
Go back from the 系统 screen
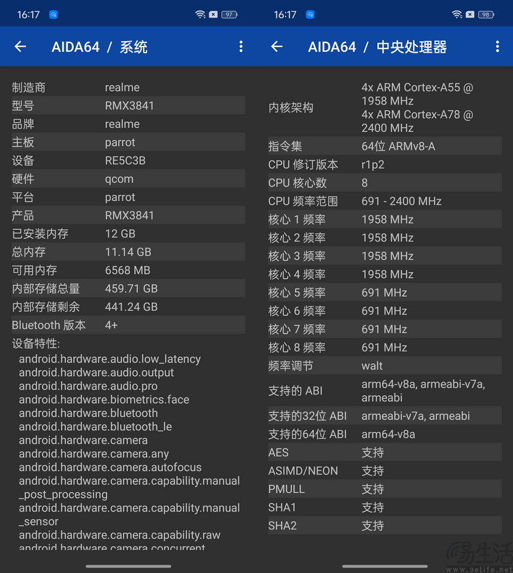21,46
